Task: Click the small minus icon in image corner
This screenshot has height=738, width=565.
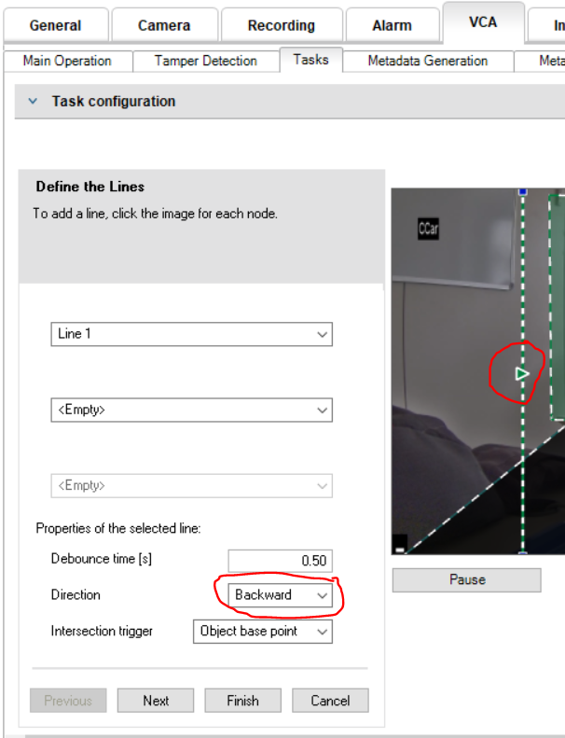Action: [x=400, y=549]
